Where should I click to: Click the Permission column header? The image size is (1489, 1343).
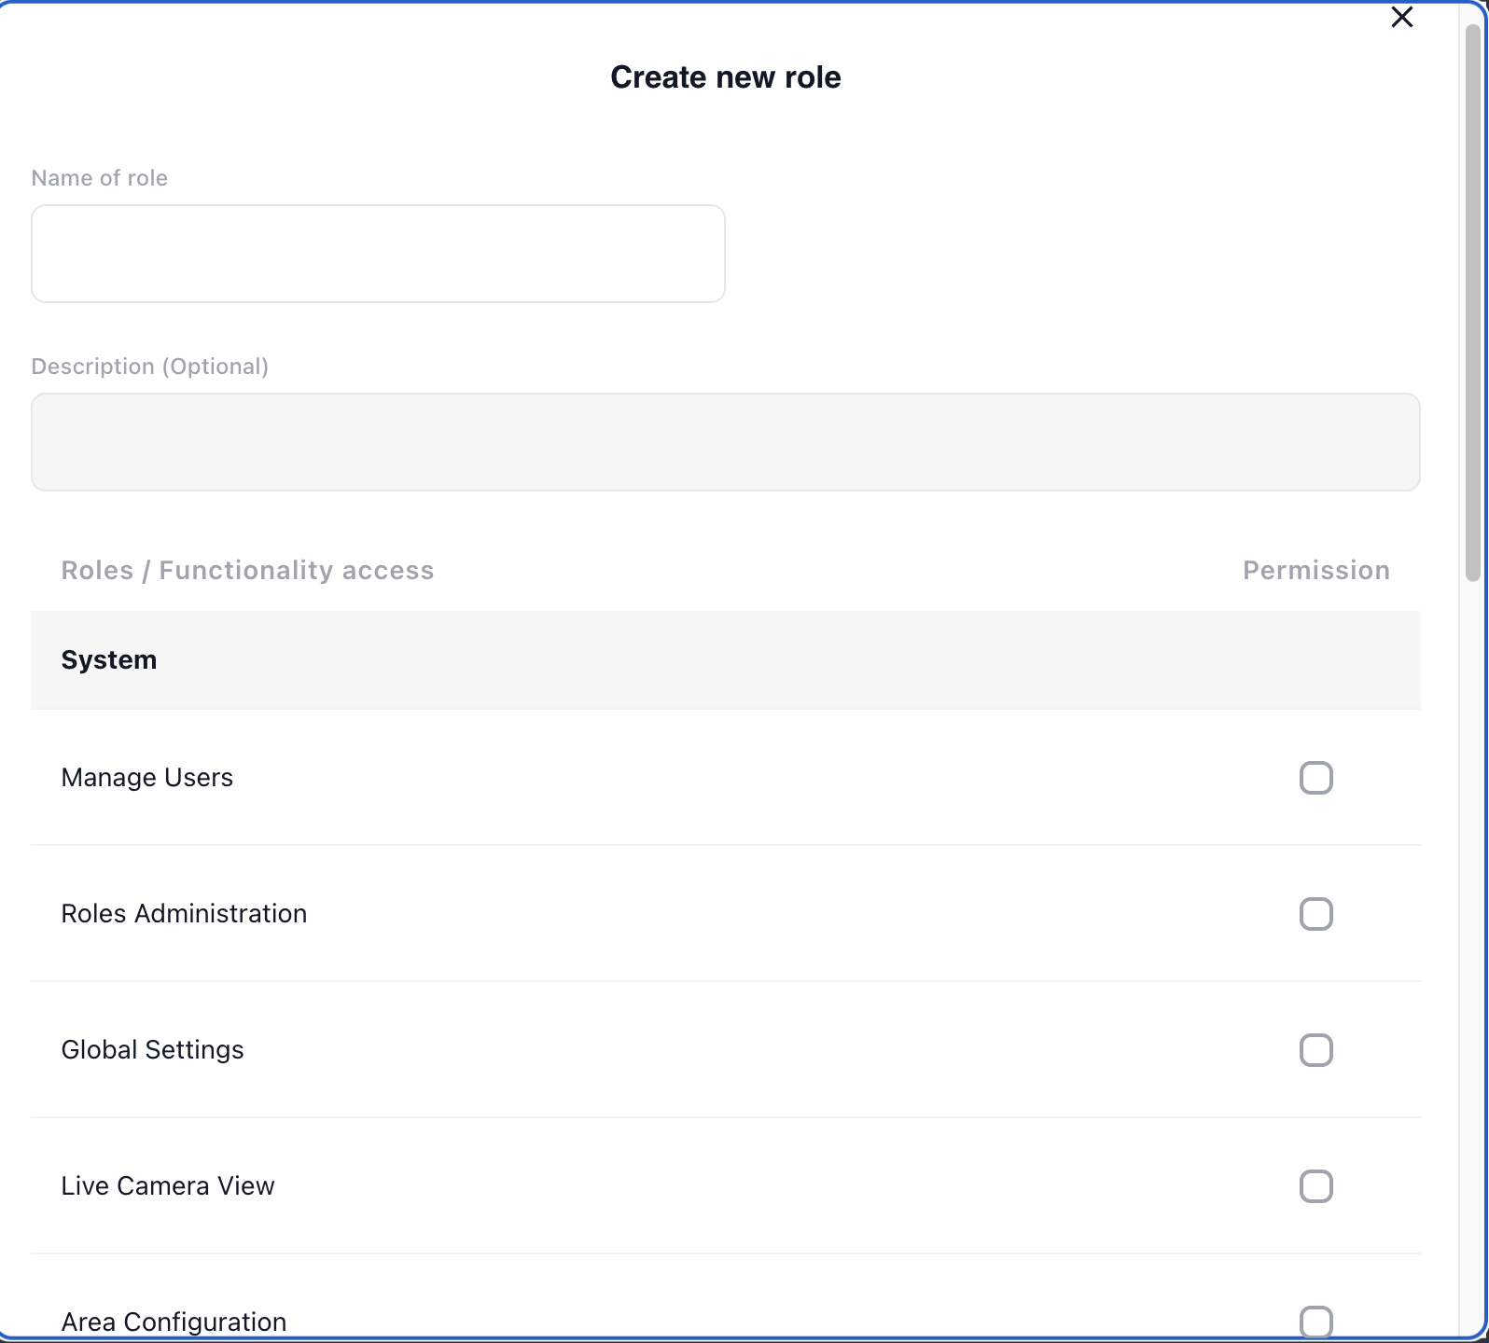pyautogui.click(x=1315, y=571)
